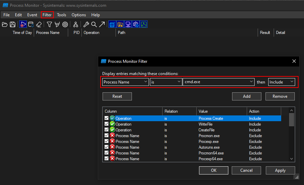Screen dimensions: 304x185
Task: Uncheck the Process Create filter checkbox
Action: (106, 118)
